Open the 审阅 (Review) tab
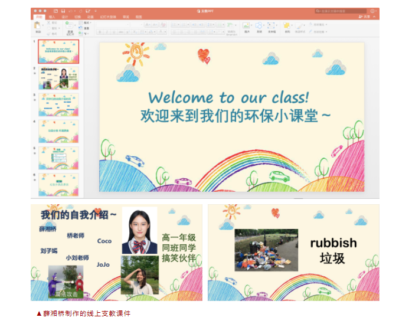 click(x=126, y=17)
